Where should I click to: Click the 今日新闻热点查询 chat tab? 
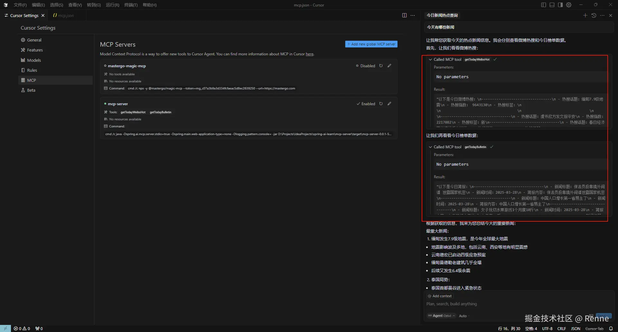442,15
